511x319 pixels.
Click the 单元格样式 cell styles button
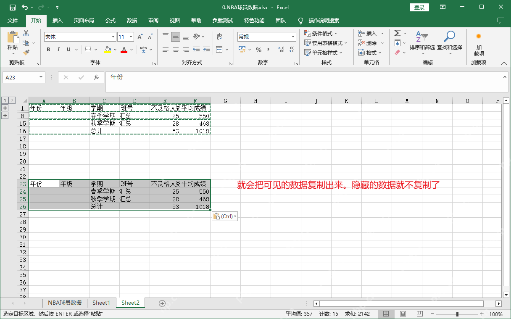[323, 53]
